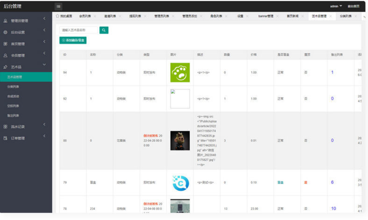Close the banner管理 tab
Viewport: 368px width, 220px height.
click(277, 16)
